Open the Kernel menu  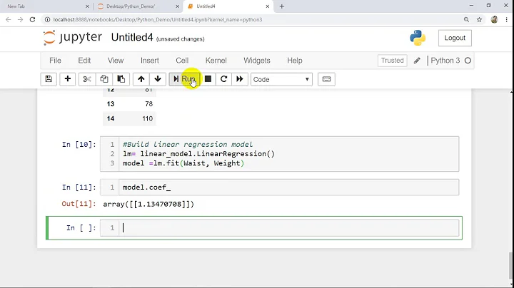pos(216,61)
